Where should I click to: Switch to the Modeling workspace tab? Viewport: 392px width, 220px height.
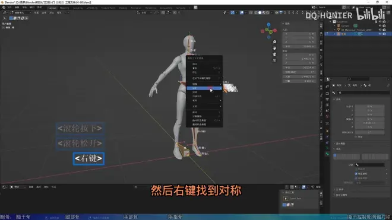tap(64, 8)
